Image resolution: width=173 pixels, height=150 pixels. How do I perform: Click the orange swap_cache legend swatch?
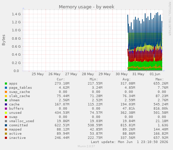click(6, 92)
